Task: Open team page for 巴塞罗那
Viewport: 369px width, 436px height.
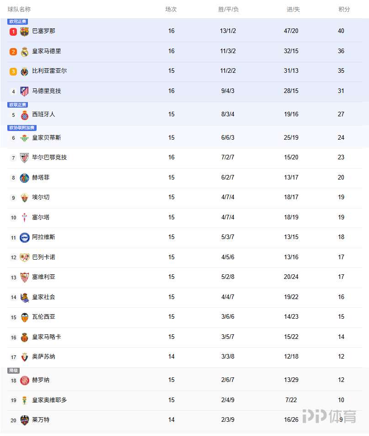Action: (43, 31)
